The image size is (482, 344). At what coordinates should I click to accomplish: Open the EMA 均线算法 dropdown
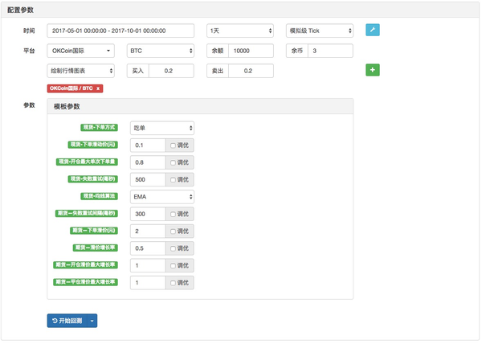coord(161,196)
